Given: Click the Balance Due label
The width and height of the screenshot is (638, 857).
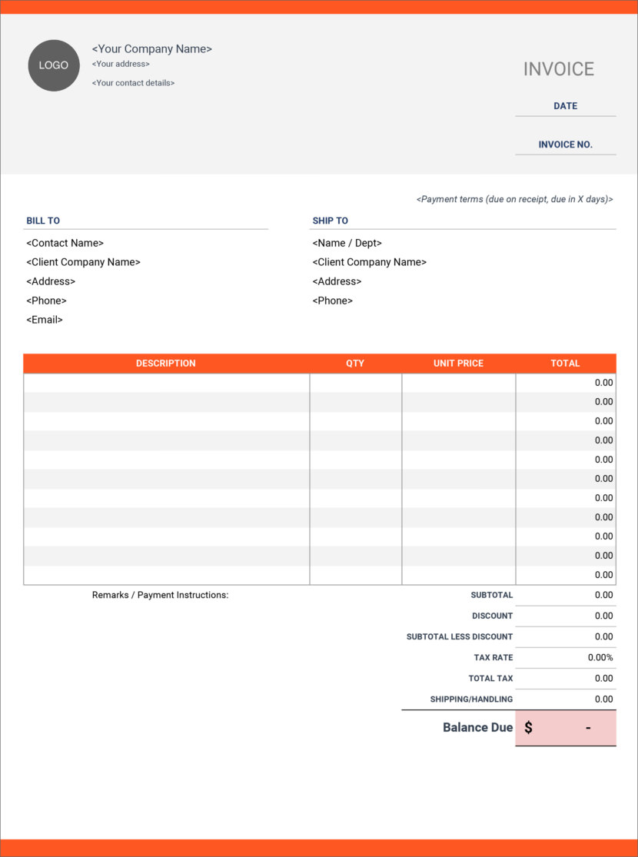Looking at the screenshot, I should tap(478, 727).
